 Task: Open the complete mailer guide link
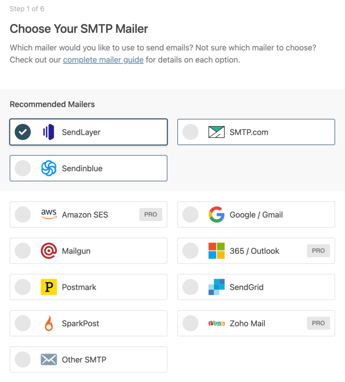[x=103, y=60]
